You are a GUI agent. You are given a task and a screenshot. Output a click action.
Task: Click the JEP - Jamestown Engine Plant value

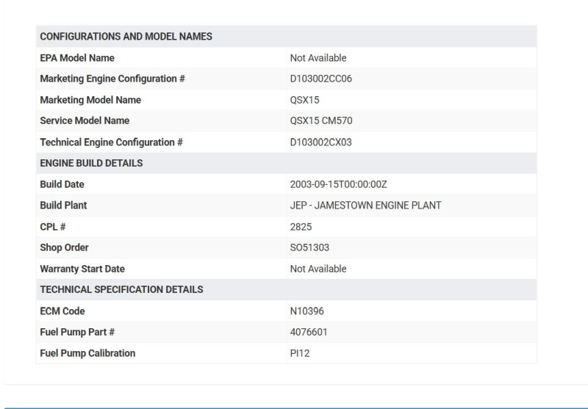(365, 206)
